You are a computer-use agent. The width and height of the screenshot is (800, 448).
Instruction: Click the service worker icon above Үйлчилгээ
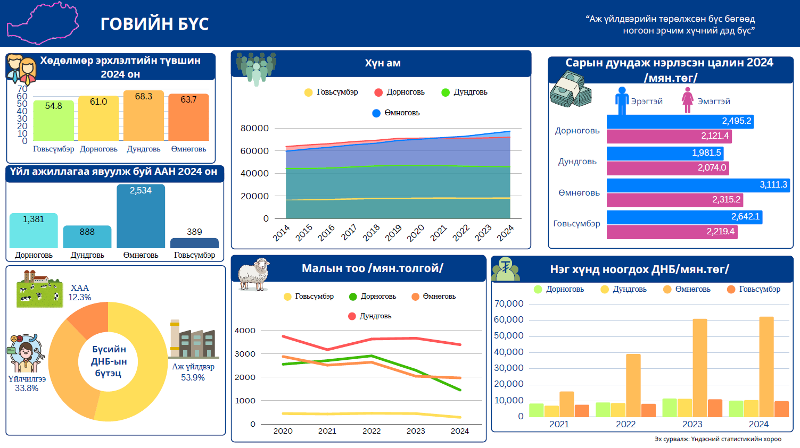tap(26, 353)
